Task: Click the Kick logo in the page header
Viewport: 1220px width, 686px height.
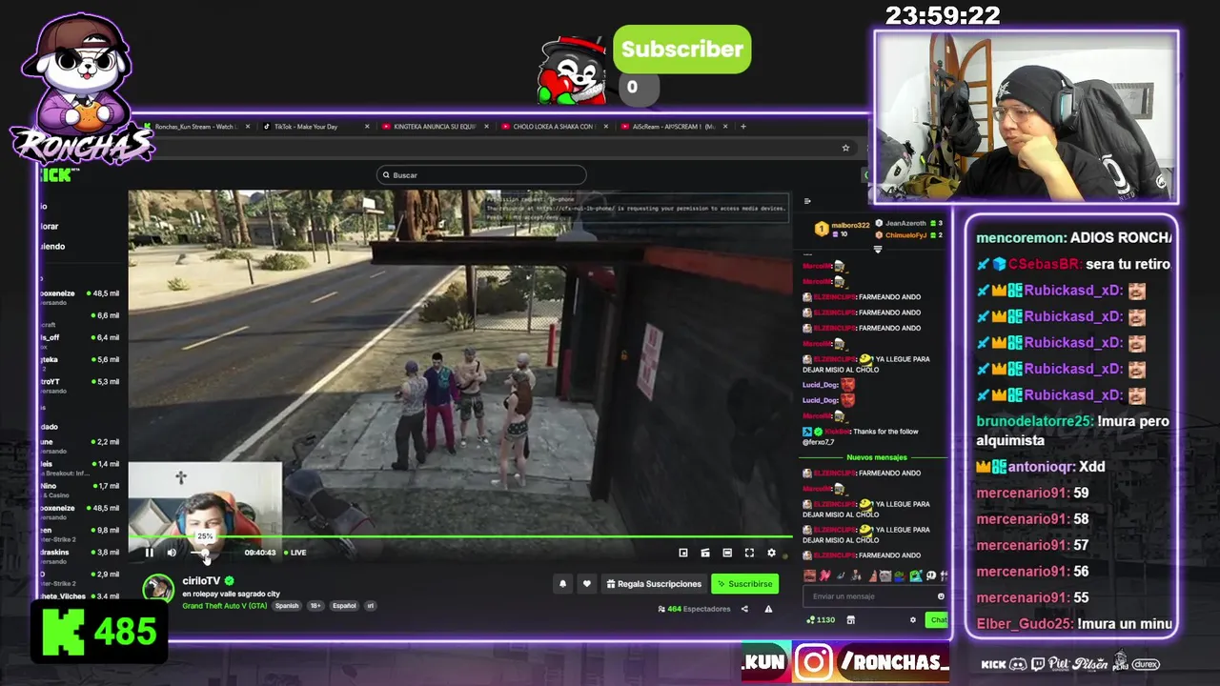Action: click(x=57, y=175)
